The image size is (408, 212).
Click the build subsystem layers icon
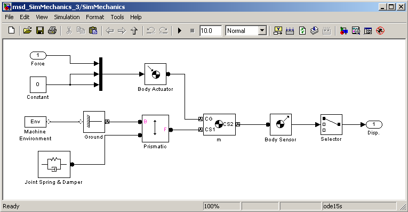(x=314, y=31)
